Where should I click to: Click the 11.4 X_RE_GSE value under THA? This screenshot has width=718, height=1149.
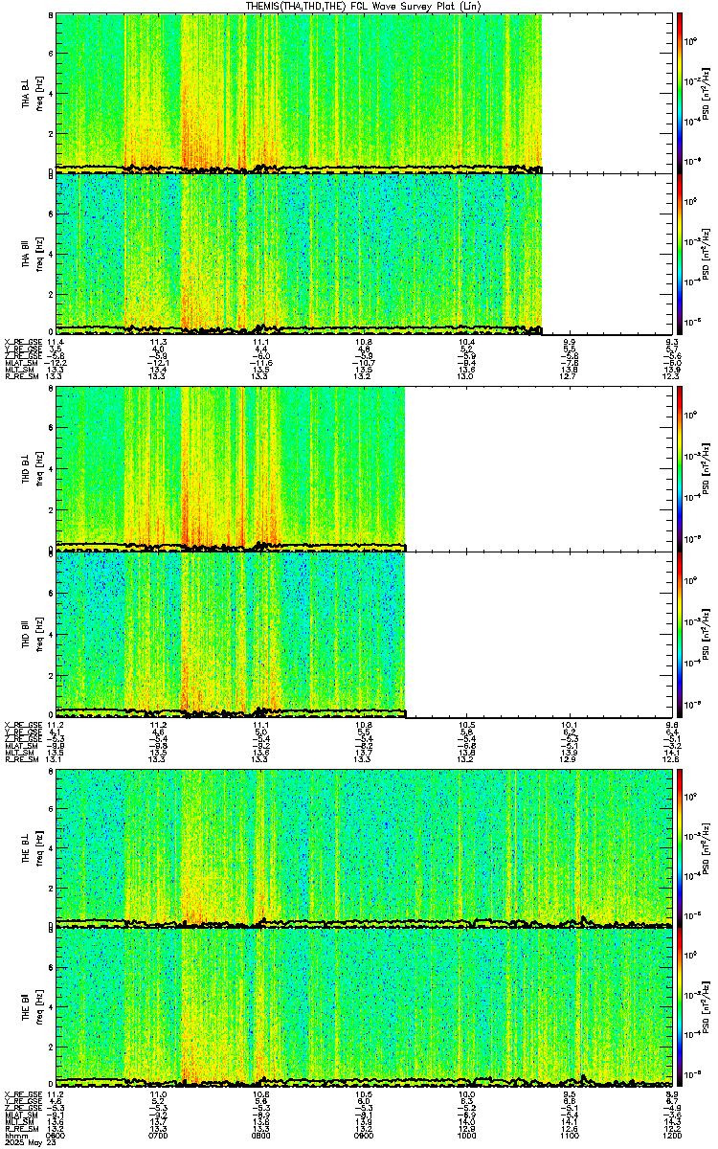click(56, 342)
